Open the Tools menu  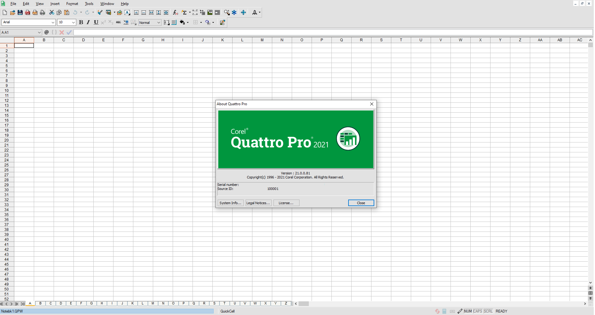[89, 4]
